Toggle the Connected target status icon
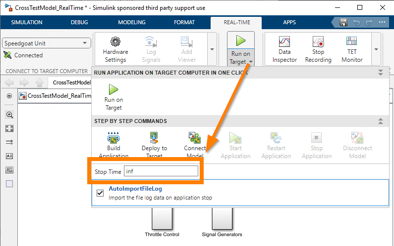Screen dimensions: 394x246 pos(7,55)
